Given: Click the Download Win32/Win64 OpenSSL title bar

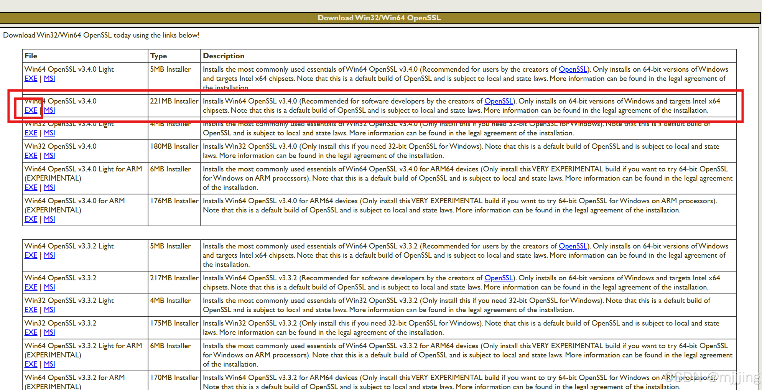Looking at the screenshot, I should [380, 18].
